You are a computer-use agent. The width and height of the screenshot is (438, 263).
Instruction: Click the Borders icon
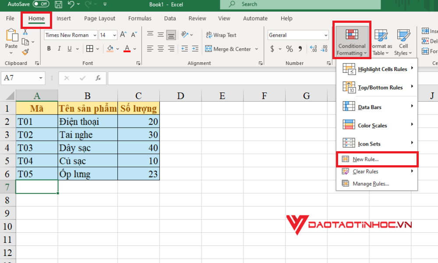(90, 49)
